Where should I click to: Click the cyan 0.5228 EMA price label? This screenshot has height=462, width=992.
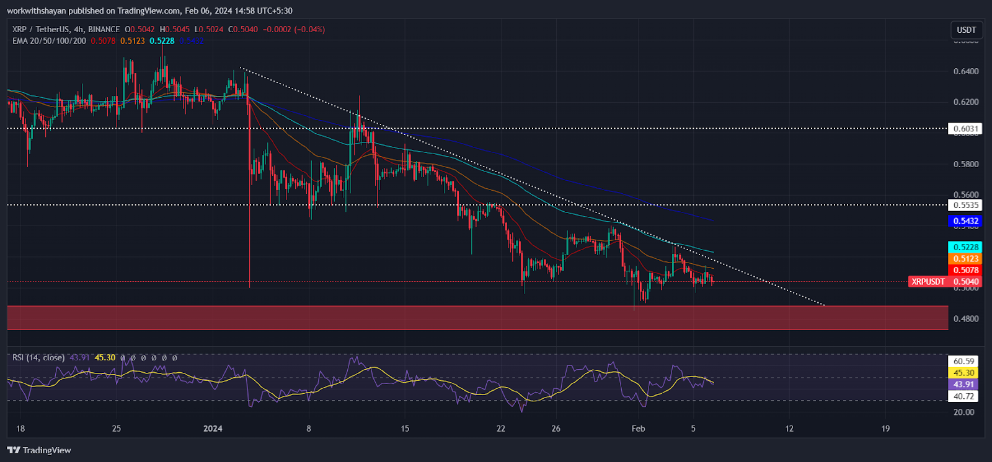pyautogui.click(x=965, y=247)
